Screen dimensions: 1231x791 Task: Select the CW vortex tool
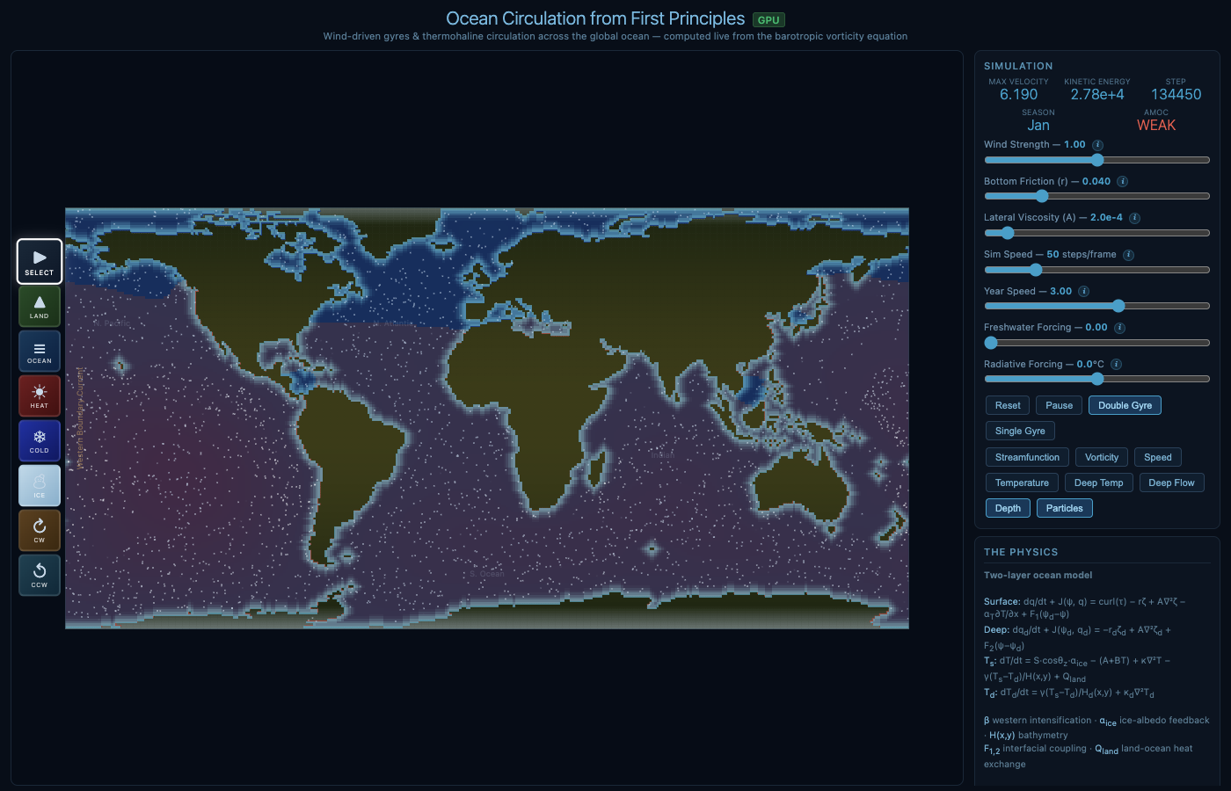(39, 530)
